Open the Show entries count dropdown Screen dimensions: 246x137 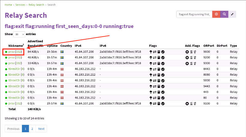click(x=19, y=34)
